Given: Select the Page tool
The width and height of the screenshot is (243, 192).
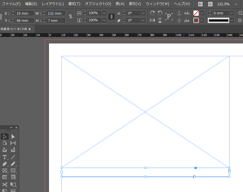Looking at the screenshot, I should [x=5, y=143].
